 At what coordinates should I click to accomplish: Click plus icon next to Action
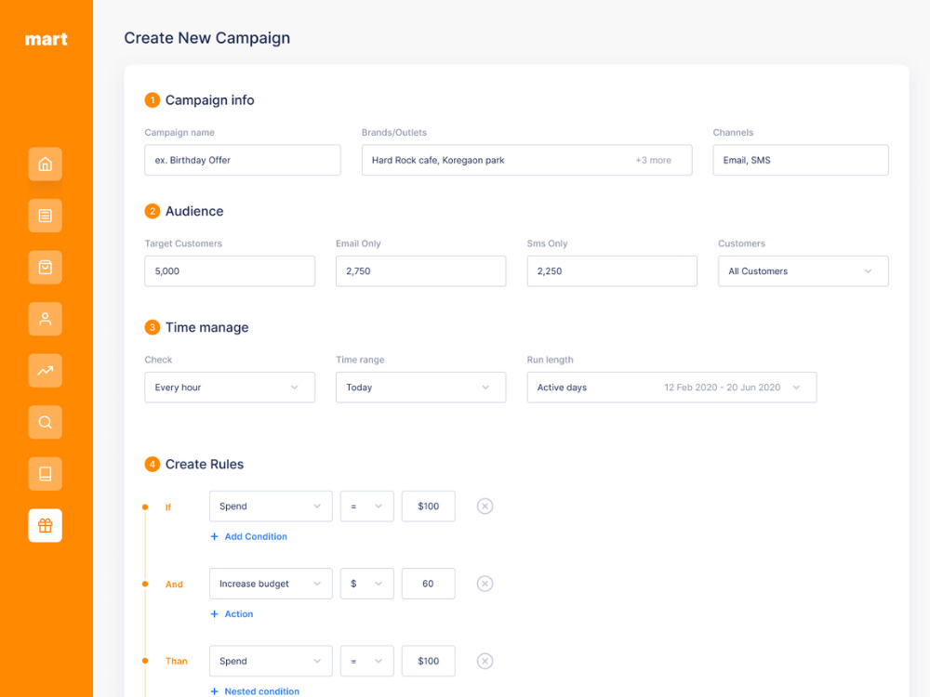(214, 614)
